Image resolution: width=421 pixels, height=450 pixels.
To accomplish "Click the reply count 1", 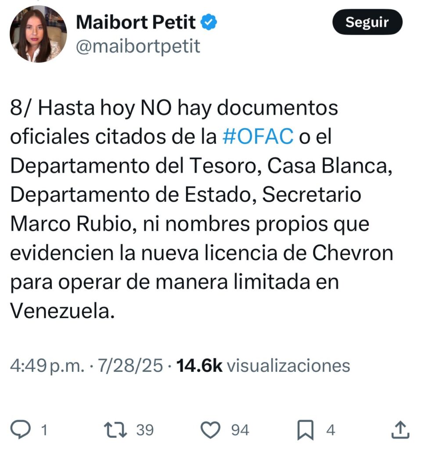I will [x=44, y=430].
